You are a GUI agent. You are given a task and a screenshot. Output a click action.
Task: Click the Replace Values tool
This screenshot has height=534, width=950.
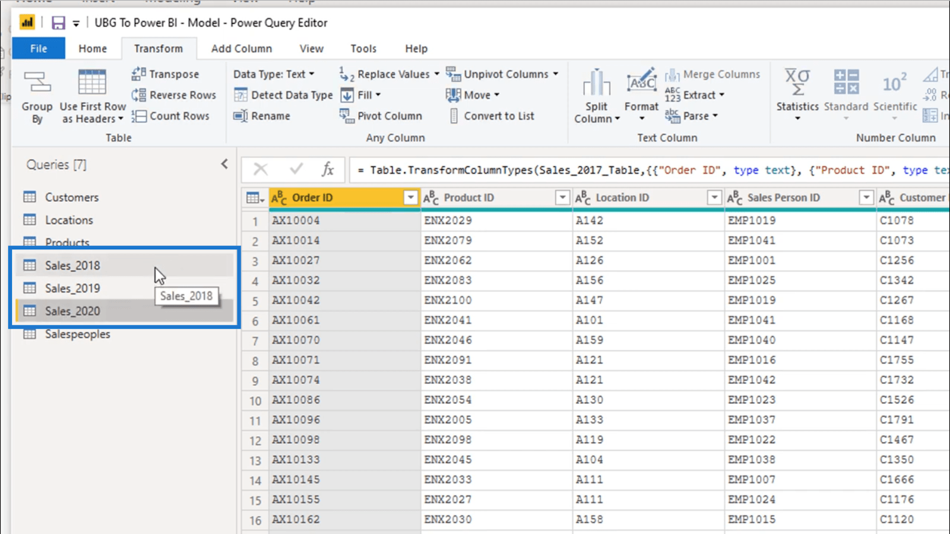pos(389,74)
